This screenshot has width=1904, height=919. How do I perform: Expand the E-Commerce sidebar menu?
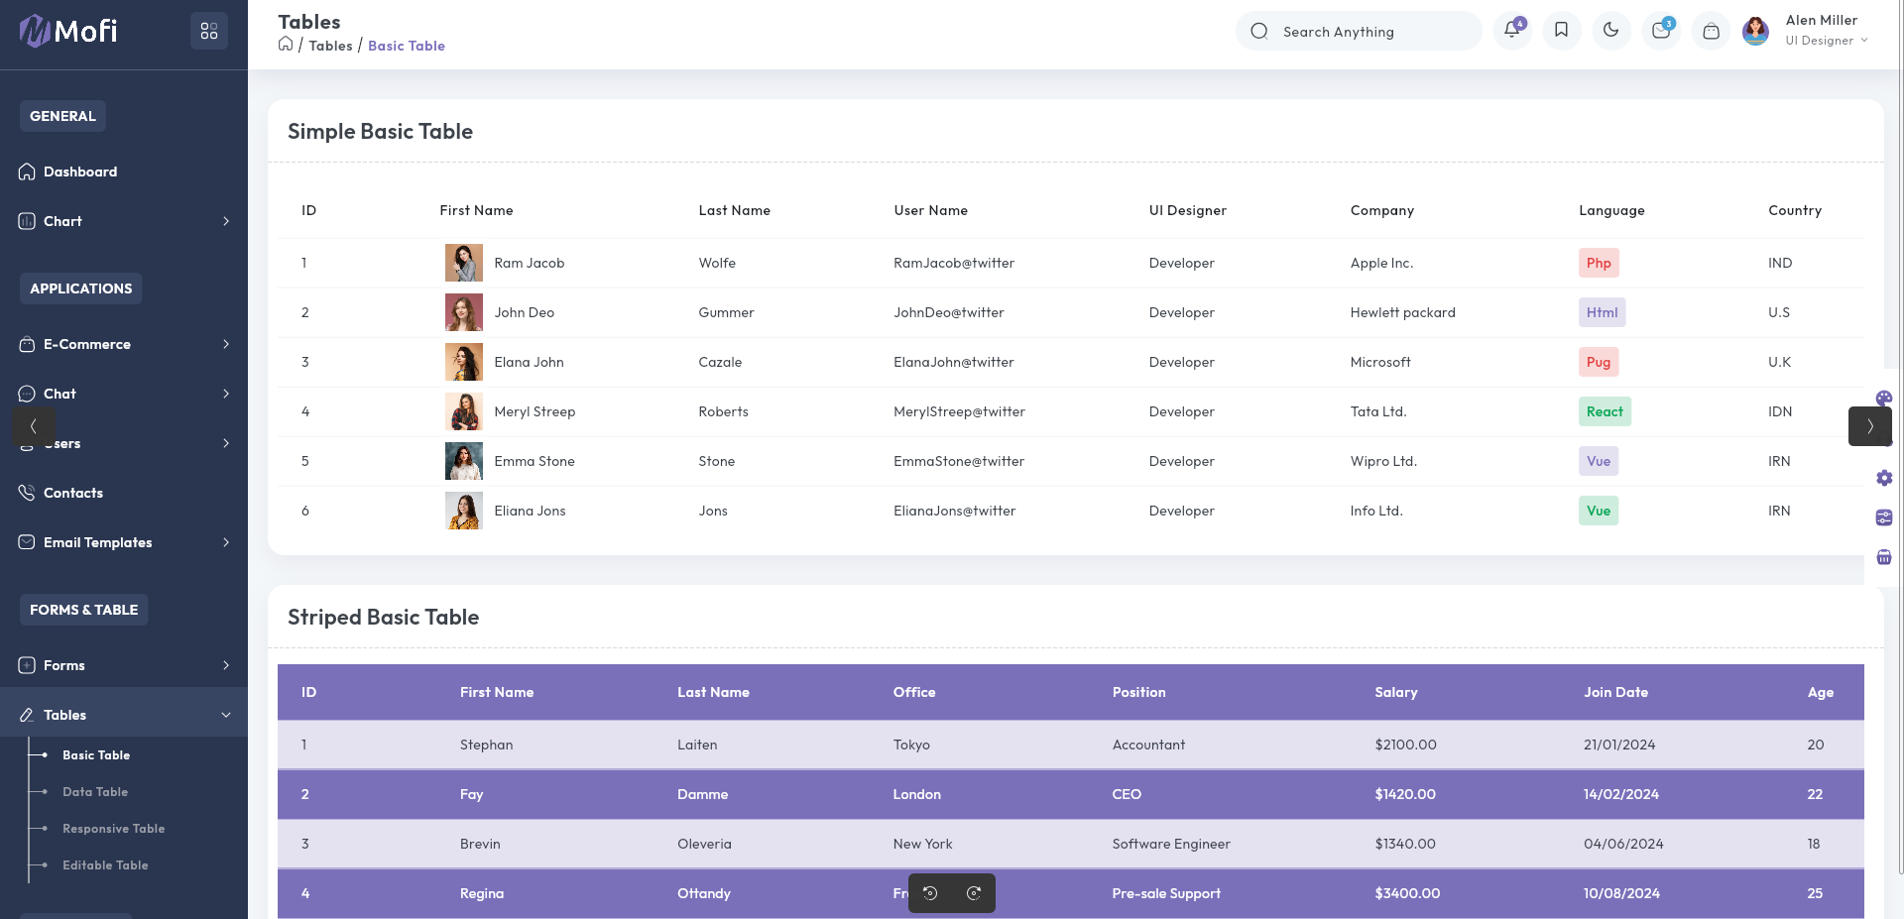[x=124, y=344]
